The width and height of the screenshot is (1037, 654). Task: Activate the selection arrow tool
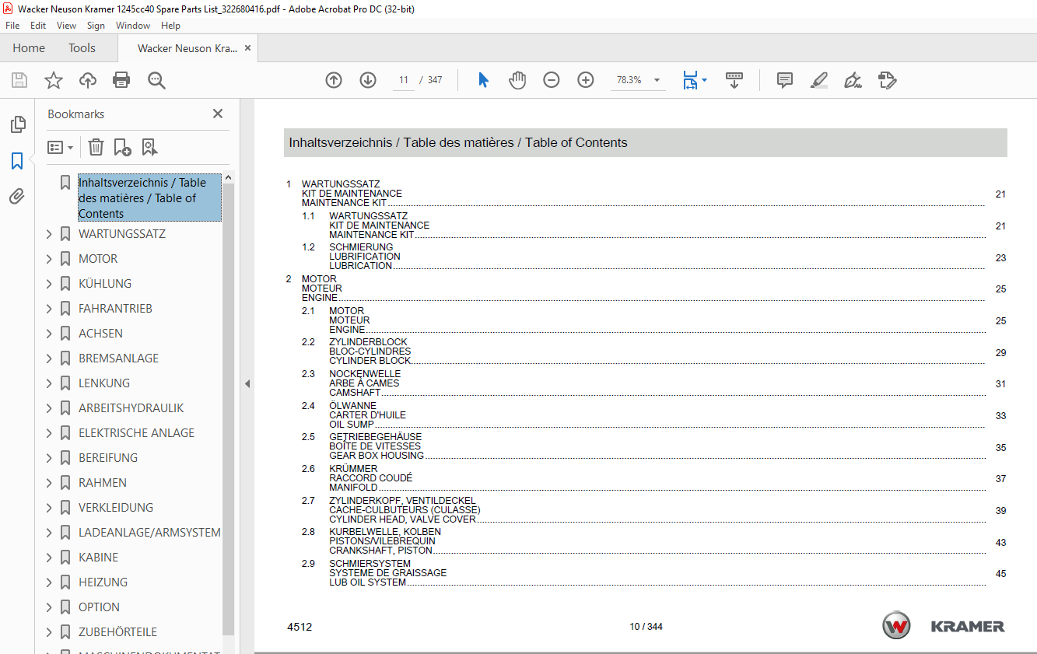[x=483, y=80]
